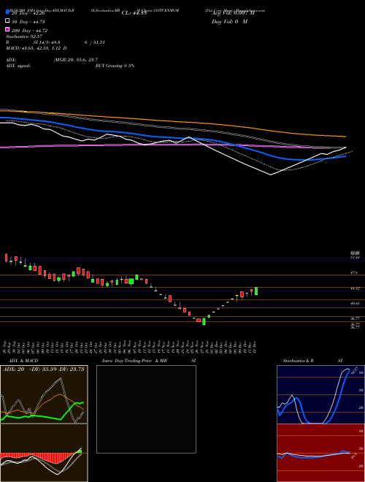Click the empty Intra Day Trading Price chart box
The image size is (365, 482).
(x=146, y=409)
